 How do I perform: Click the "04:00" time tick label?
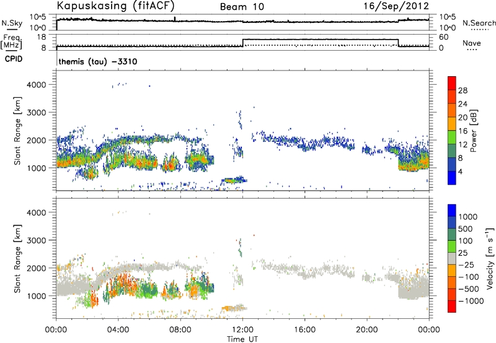(118, 330)
